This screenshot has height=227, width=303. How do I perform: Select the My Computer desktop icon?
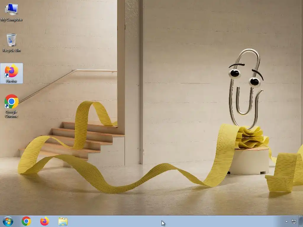(x=12, y=12)
